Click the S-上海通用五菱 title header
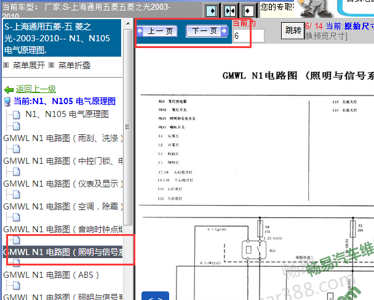 pyautogui.click(x=62, y=38)
